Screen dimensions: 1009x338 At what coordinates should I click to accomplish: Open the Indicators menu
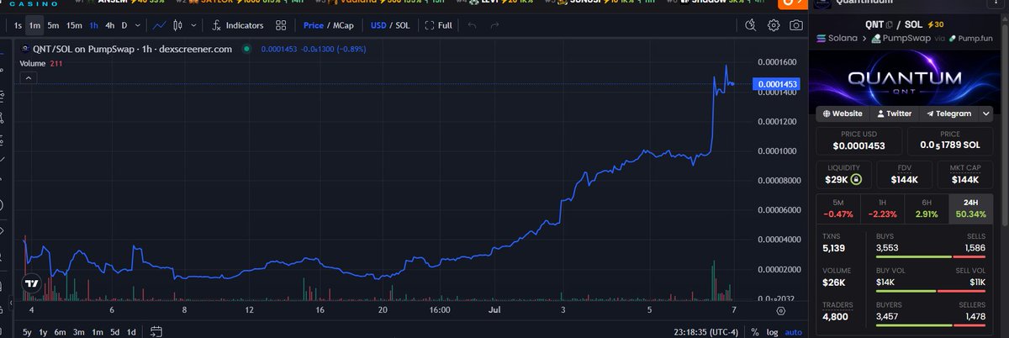click(236, 25)
